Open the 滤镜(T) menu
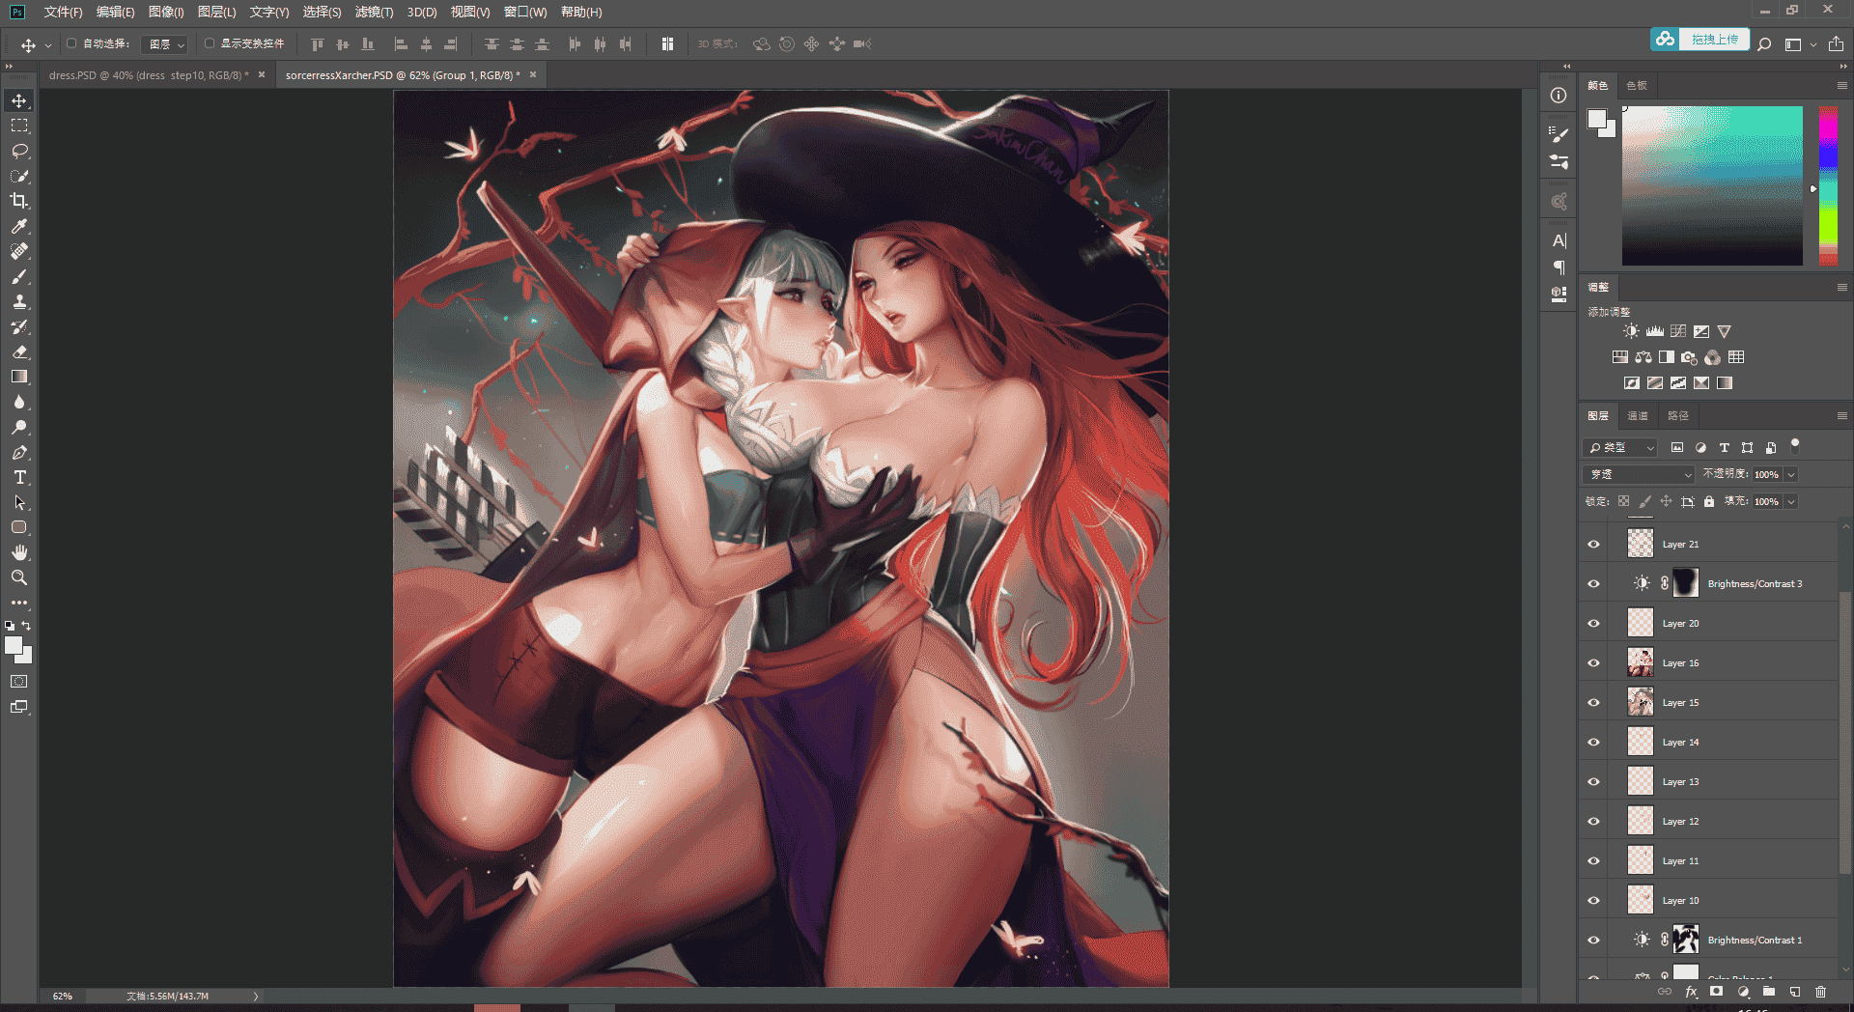Image resolution: width=1854 pixels, height=1012 pixels. [374, 12]
